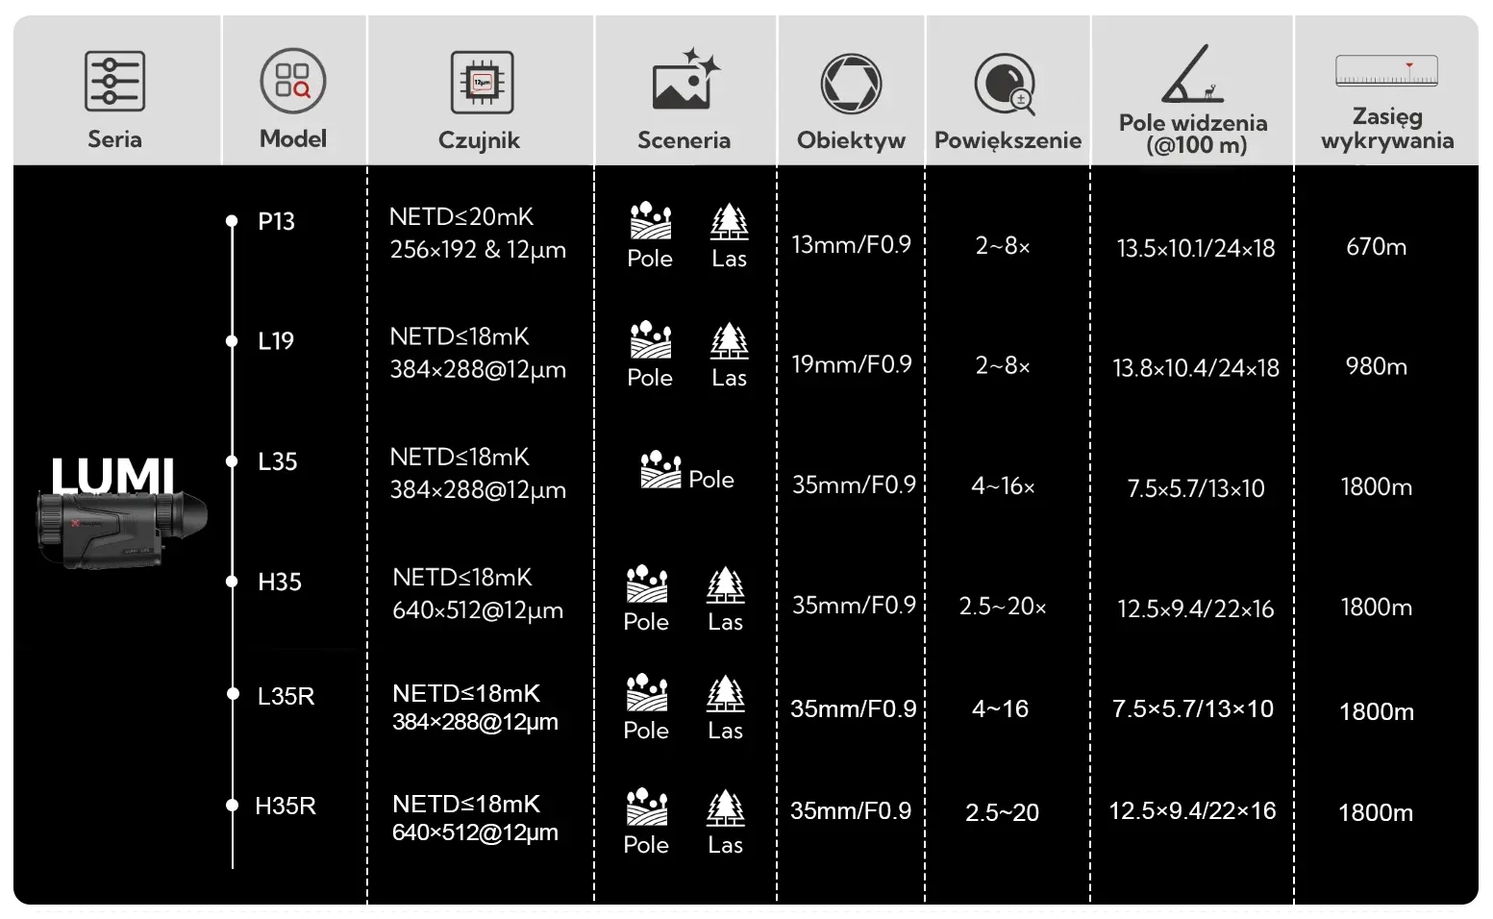Click the Powiększenie magnifier icon

(x=1005, y=84)
